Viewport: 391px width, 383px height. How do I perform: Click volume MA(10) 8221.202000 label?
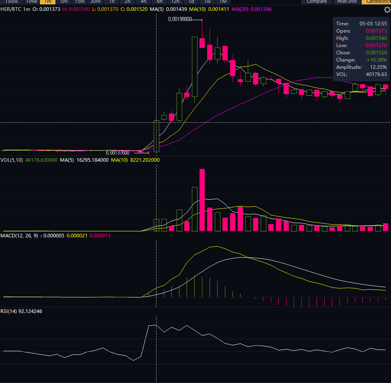pos(136,160)
